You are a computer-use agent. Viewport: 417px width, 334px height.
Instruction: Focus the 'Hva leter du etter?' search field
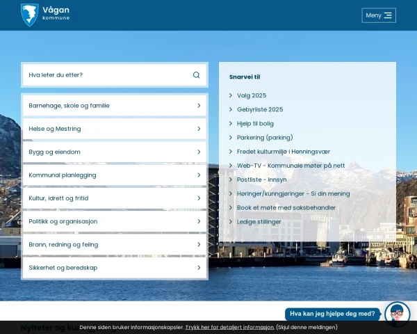[104, 75]
